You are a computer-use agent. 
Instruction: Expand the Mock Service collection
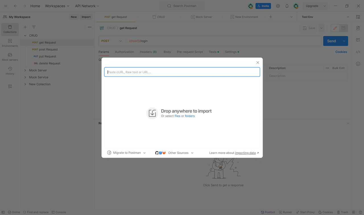coord(25,77)
